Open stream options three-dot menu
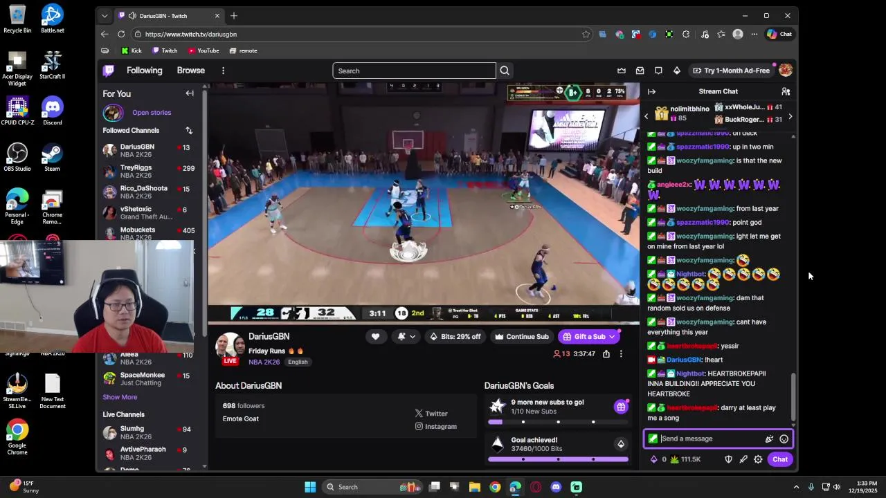 click(621, 353)
